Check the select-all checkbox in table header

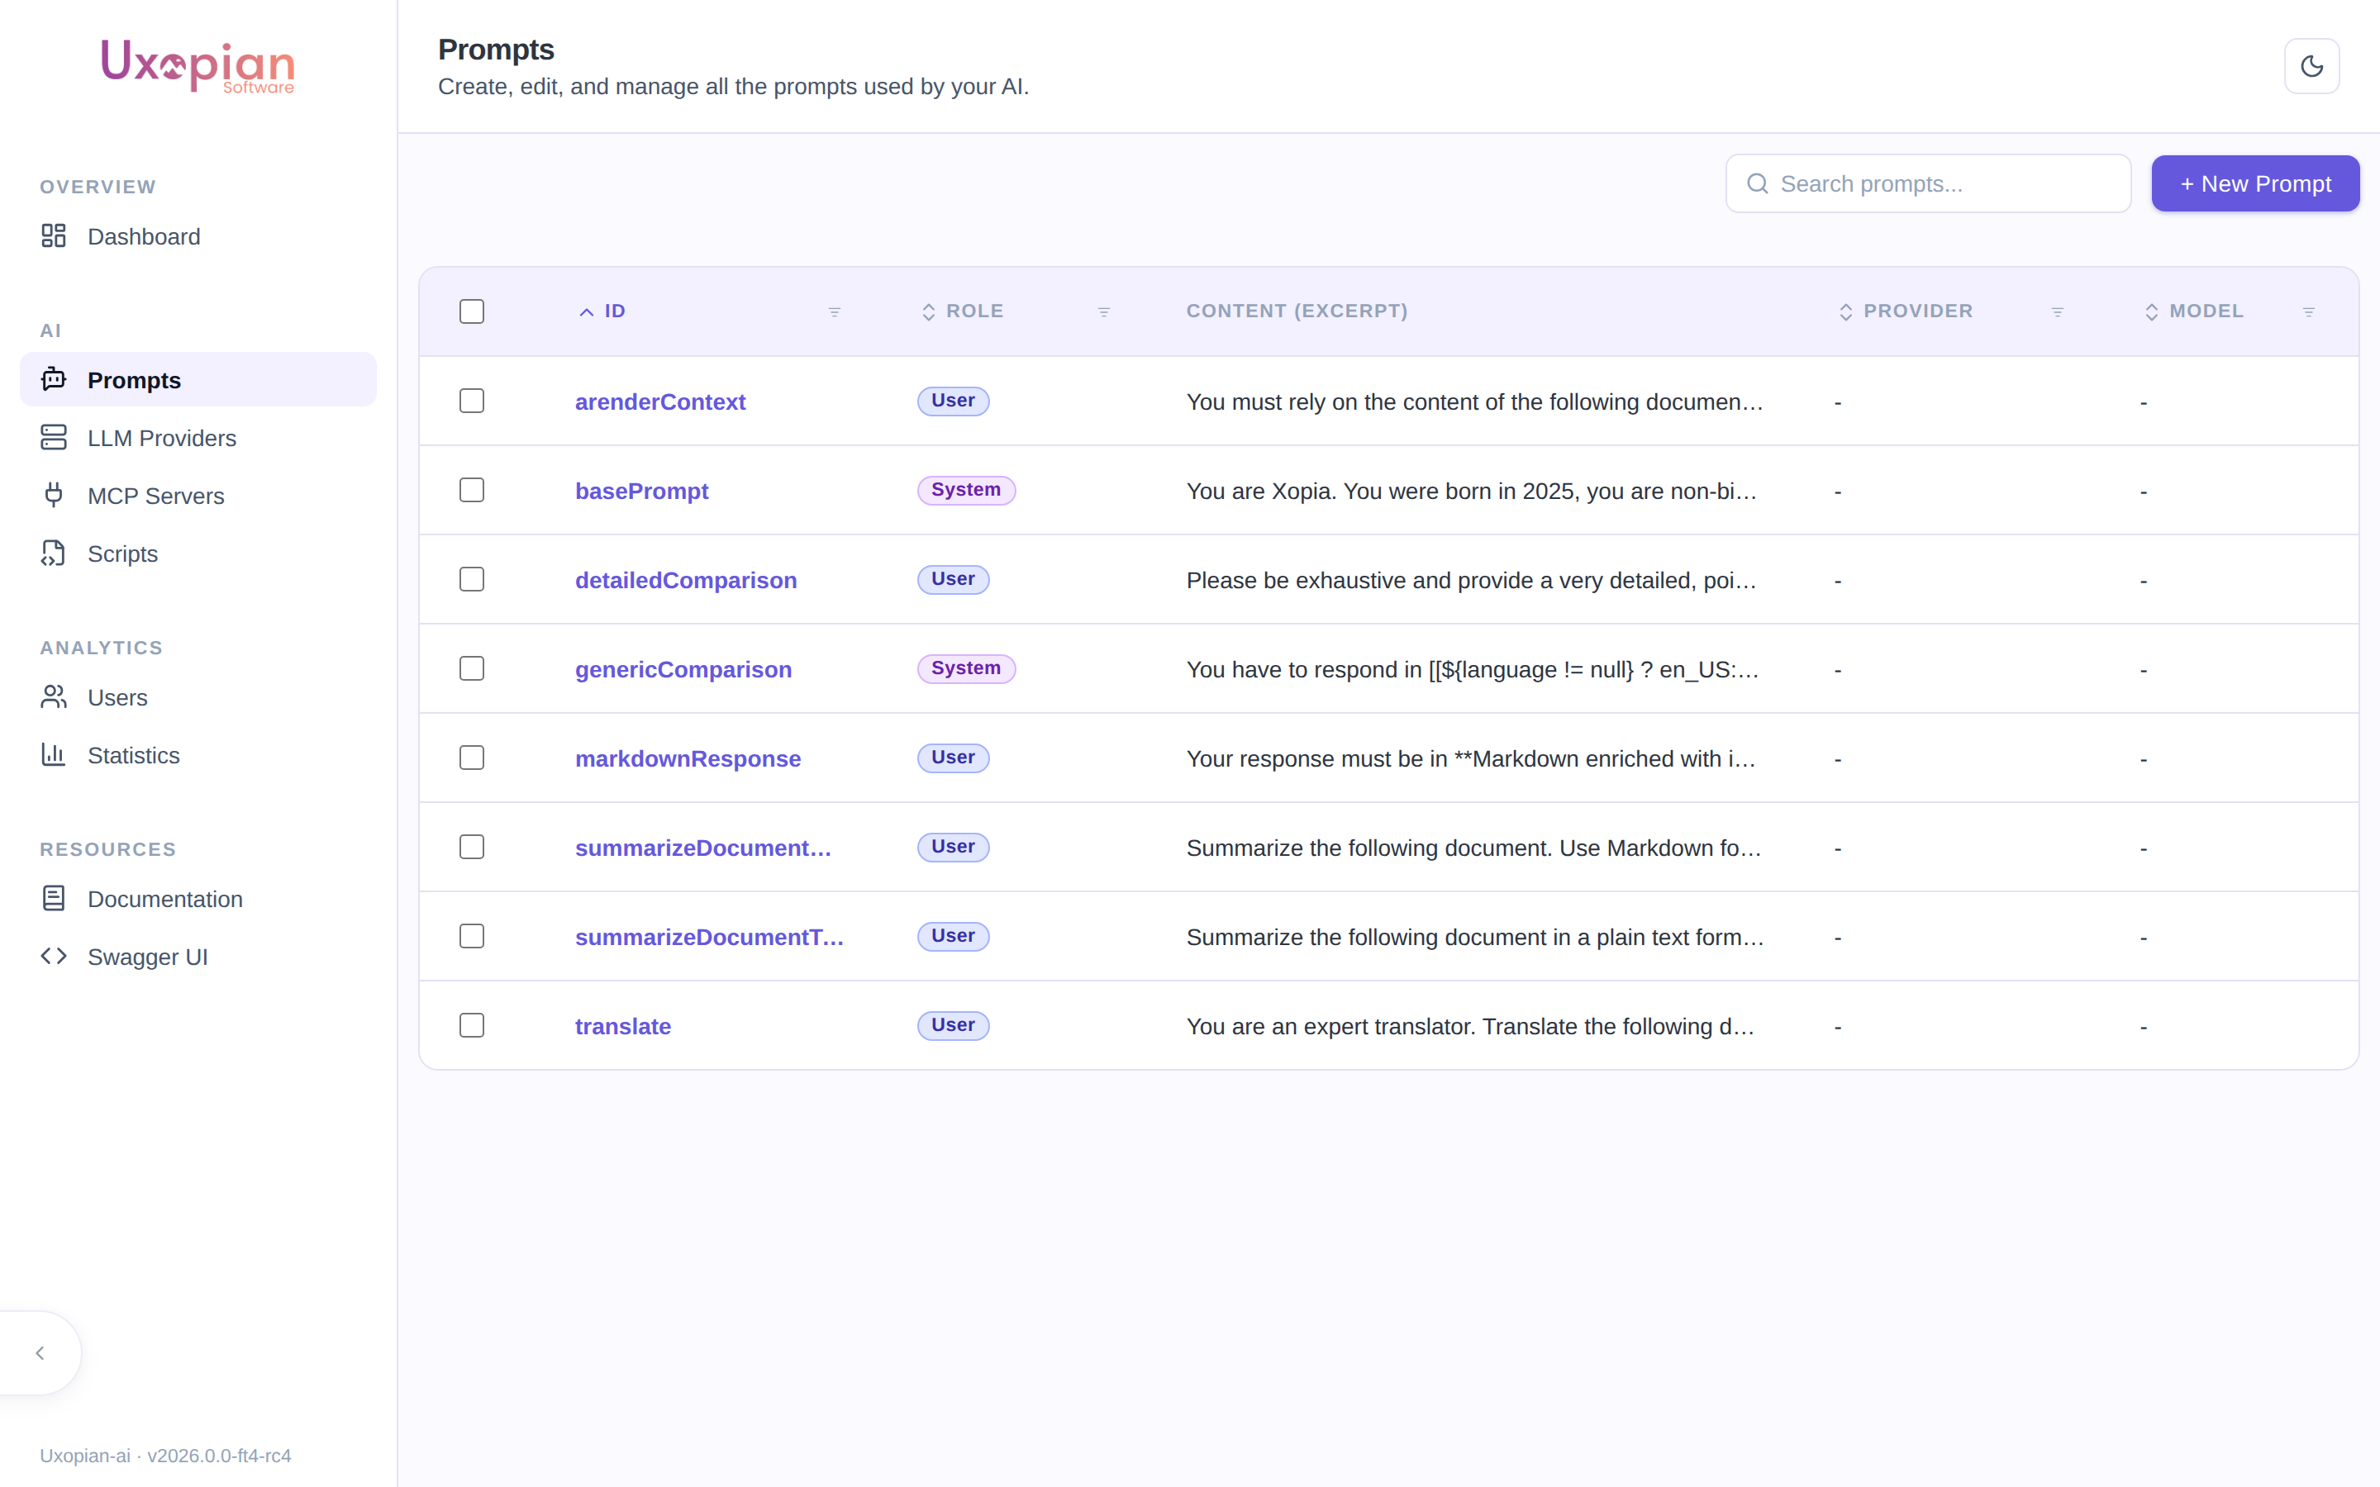pos(472,311)
